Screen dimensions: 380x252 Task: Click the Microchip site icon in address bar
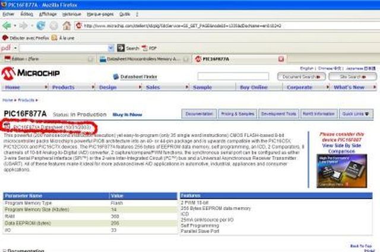click(x=78, y=25)
